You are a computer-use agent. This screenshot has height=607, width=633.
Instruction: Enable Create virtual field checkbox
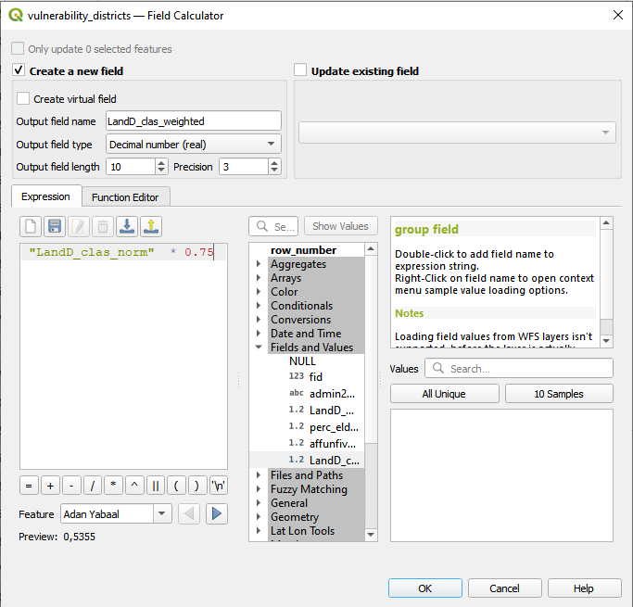(23, 98)
